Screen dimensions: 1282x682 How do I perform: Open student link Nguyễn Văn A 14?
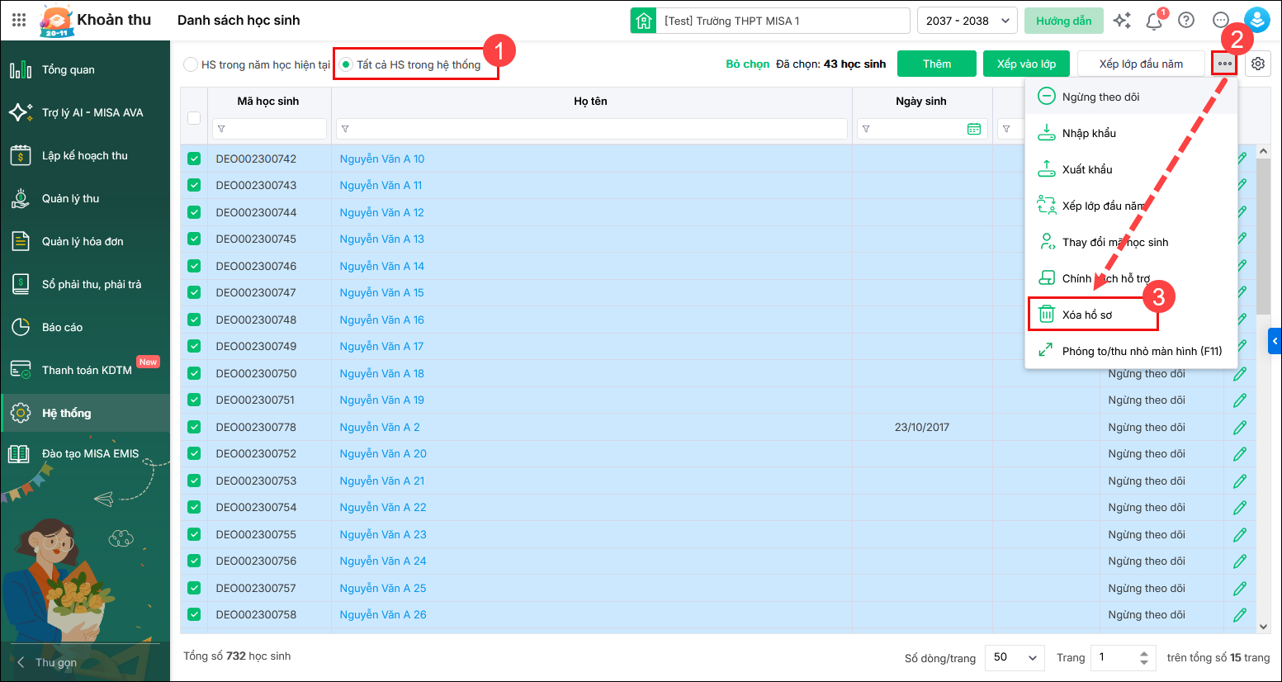tap(382, 266)
